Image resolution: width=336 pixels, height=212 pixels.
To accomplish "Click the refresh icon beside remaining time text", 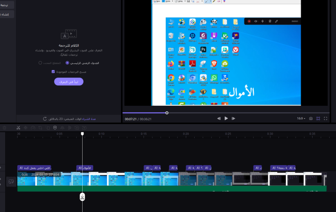I will click(45, 119).
